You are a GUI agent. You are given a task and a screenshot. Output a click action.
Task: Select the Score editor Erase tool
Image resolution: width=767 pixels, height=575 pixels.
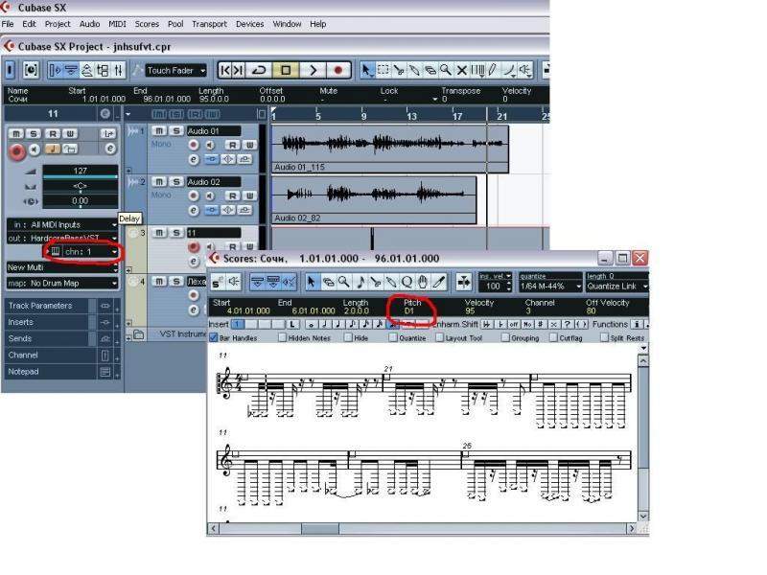click(x=328, y=282)
